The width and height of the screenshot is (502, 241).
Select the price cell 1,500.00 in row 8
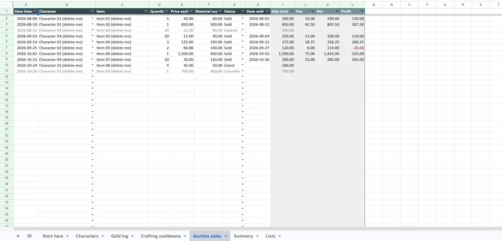182,53
